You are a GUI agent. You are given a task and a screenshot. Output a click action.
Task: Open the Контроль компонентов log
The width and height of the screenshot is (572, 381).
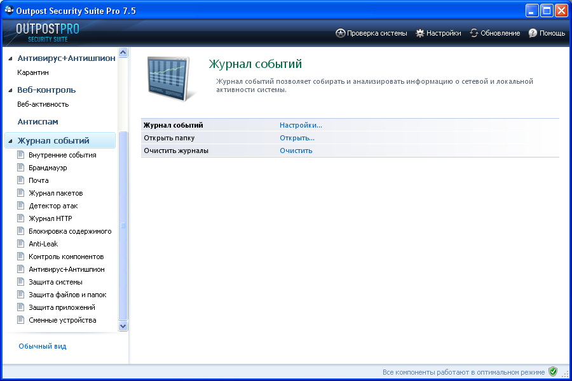pyautogui.click(x=66, y=257)
